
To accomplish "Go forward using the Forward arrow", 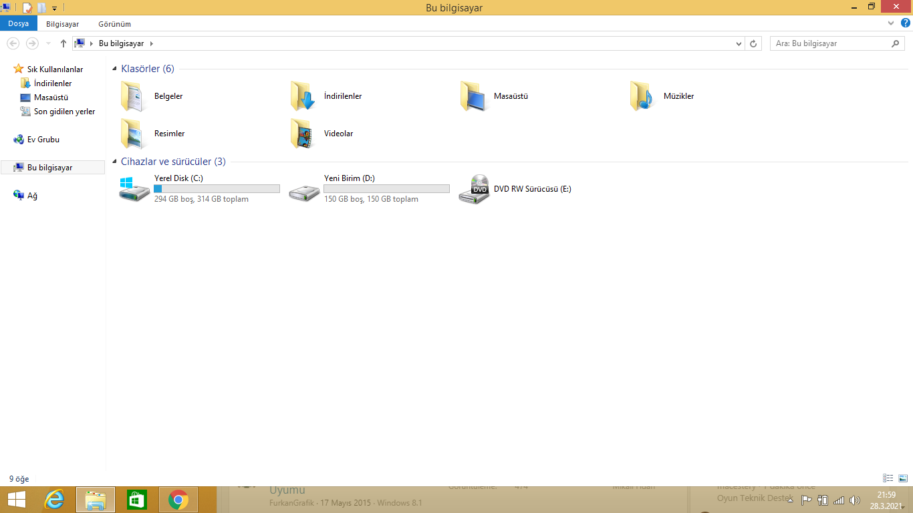I will (31, 43).
